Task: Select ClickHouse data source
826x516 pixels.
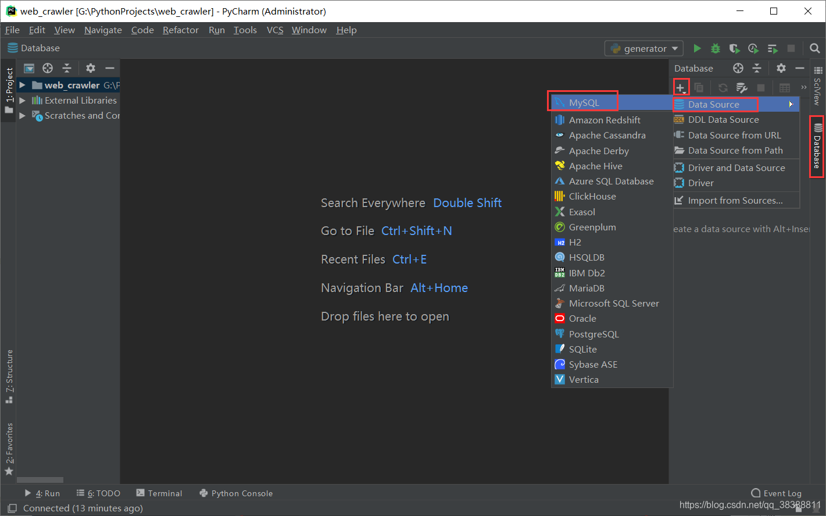Action: coord(612,196)
